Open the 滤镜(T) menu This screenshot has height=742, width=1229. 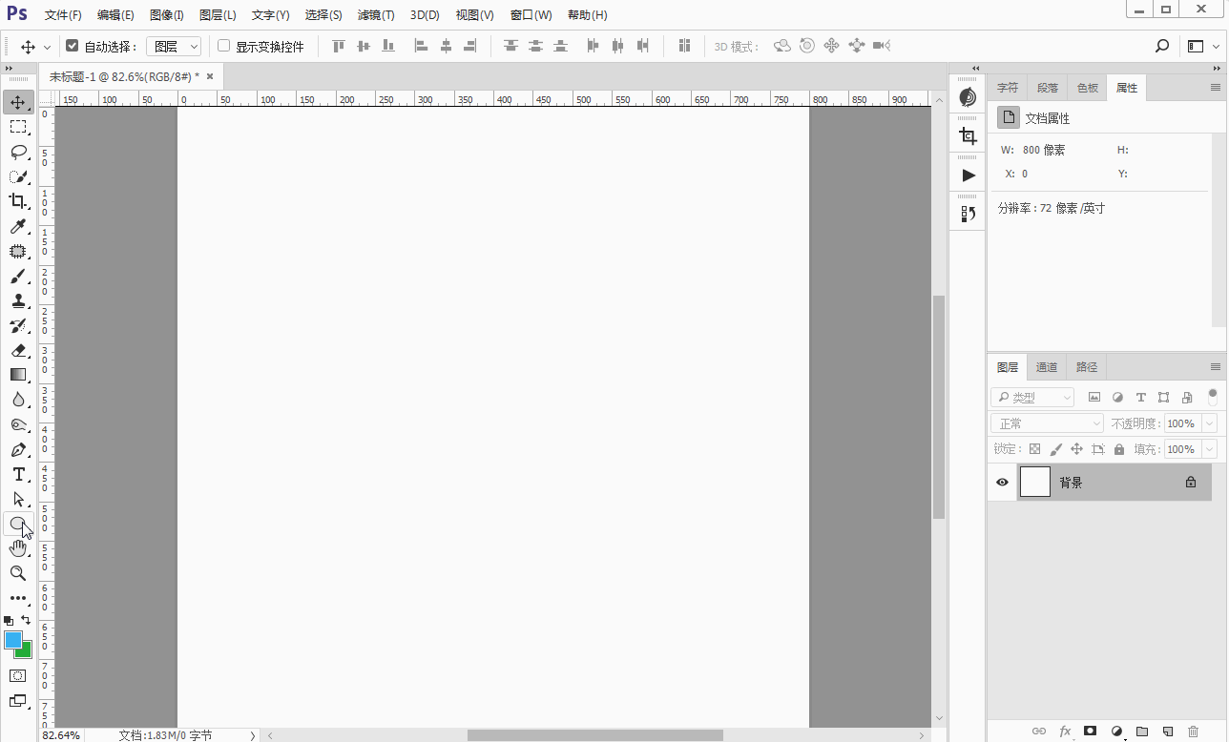click(376, 15)
